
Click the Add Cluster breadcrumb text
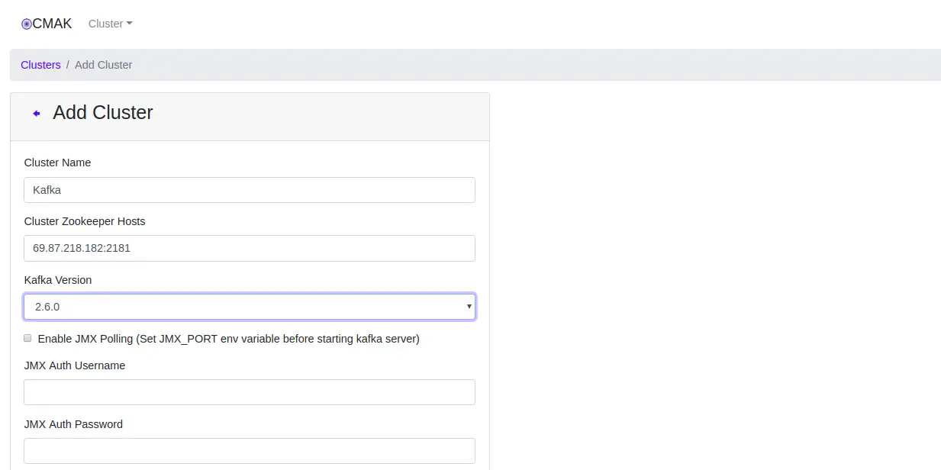tap(104, 65)
